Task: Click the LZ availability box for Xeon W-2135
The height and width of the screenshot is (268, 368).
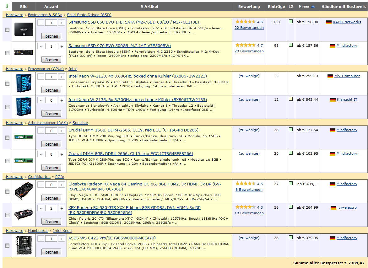Action: pyautogui.click(x=291, y=99)
